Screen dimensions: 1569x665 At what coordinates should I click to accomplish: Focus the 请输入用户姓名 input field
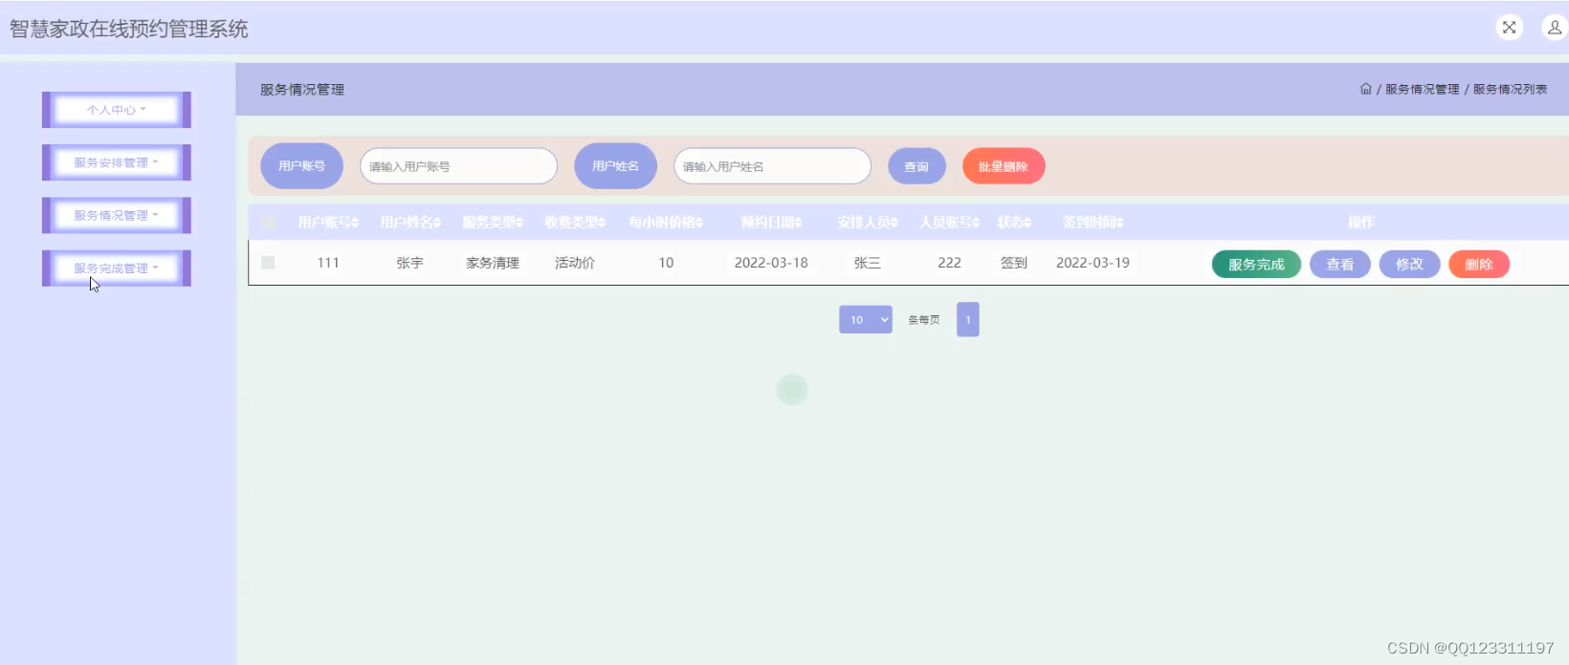point(772,166)
